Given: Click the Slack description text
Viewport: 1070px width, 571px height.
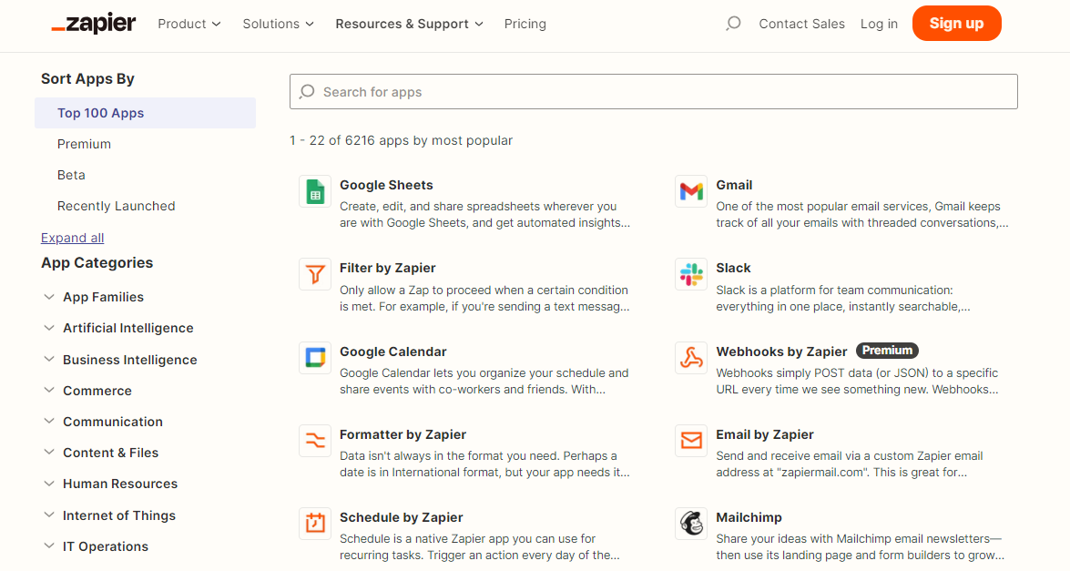Looking at the screenshot, I should (843, 298).
